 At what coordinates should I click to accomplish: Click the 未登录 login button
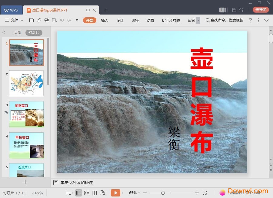click(x=260, y=10)
